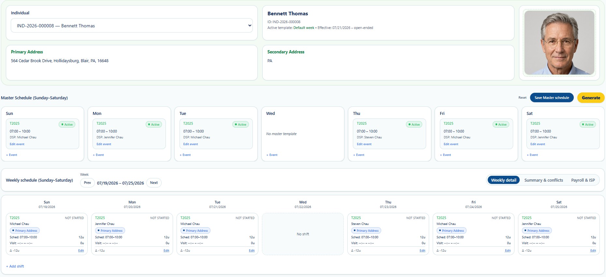
Task: Edit event in Thu master card
Action: [x=364, y=144]
